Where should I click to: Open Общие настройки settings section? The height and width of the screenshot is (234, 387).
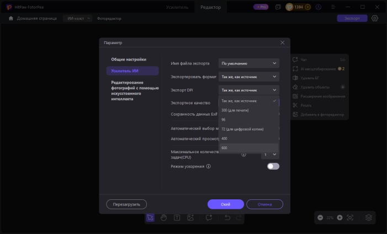click(x=129, y=59)
